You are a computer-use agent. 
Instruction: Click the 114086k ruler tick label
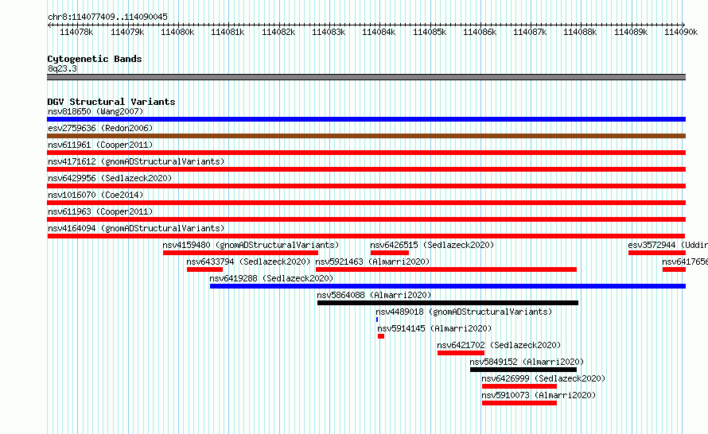(x=480, y=32)
